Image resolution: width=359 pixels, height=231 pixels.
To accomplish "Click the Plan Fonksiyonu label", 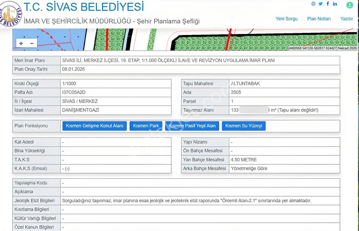I will click(31, 126).
